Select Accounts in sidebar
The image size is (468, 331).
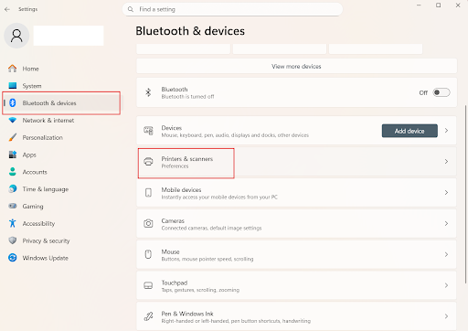tap(61, 172)
